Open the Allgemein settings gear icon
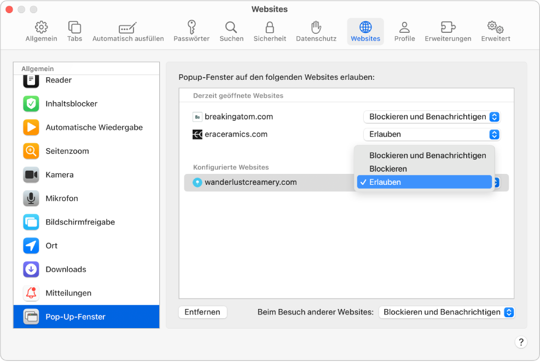 (41, 27)
